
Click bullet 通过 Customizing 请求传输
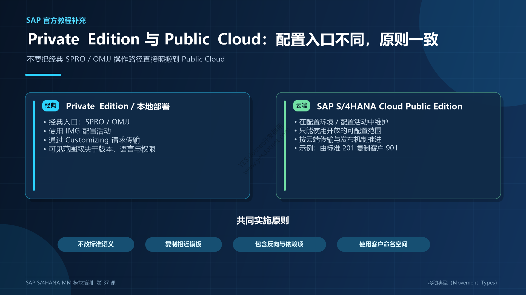coord(92,140)
